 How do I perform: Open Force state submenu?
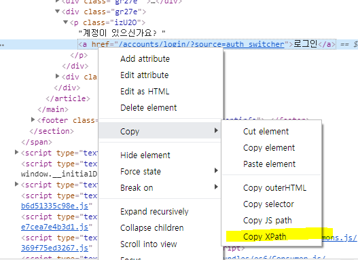coord(160,172)
